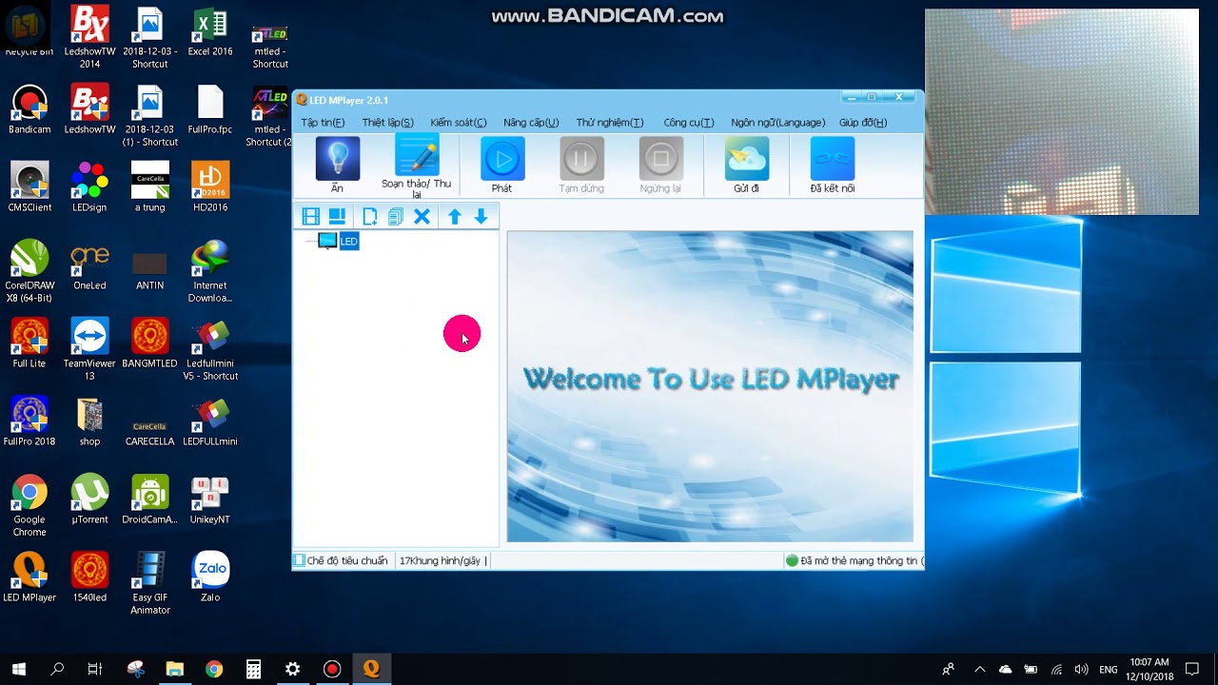Screen dimensions: 1218x685
Task: Open Soạn thảo/Thu lại editor button
Action: pos(417,166)
